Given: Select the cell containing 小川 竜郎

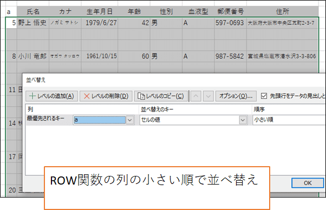Looking at the screenshot, I should pyautogui.click(x=33, y=56).
